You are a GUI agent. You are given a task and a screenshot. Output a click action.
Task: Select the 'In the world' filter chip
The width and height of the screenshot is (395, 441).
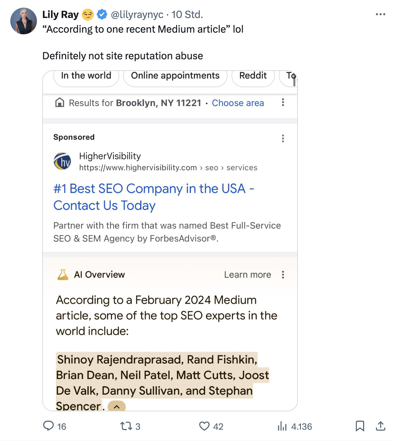[x=86, y=76]
